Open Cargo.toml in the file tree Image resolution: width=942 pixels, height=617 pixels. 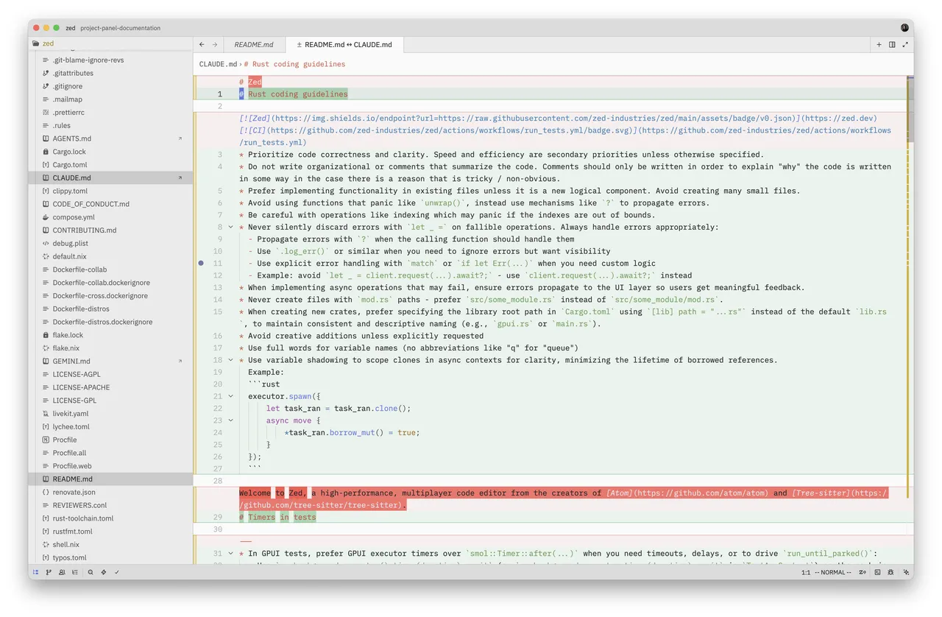click(110, 164)
